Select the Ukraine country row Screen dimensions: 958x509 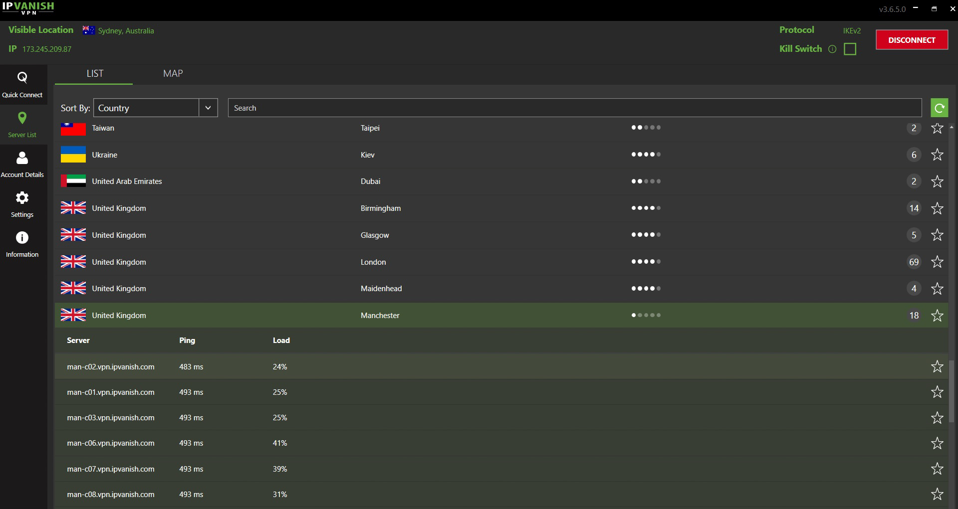(x=501, y=155)
